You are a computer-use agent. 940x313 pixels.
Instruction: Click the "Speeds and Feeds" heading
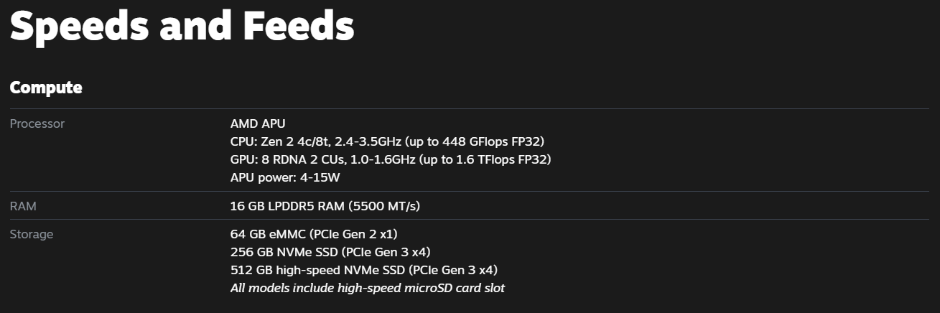pos(182,27)
